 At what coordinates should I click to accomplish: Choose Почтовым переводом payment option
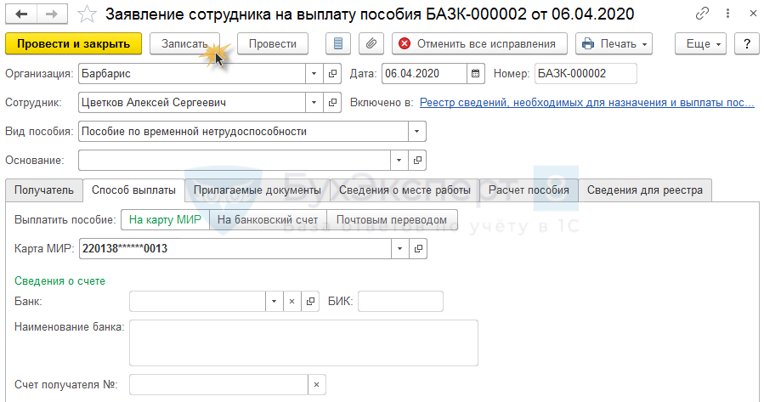click(392, 220)
